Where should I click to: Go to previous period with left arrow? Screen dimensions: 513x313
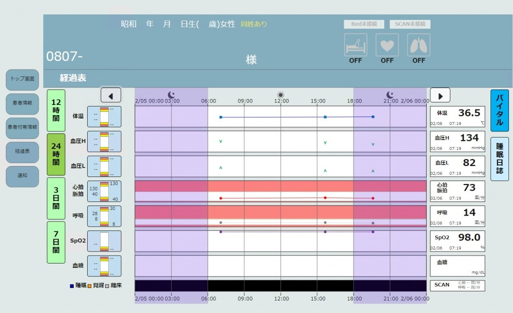click(111, 95)
